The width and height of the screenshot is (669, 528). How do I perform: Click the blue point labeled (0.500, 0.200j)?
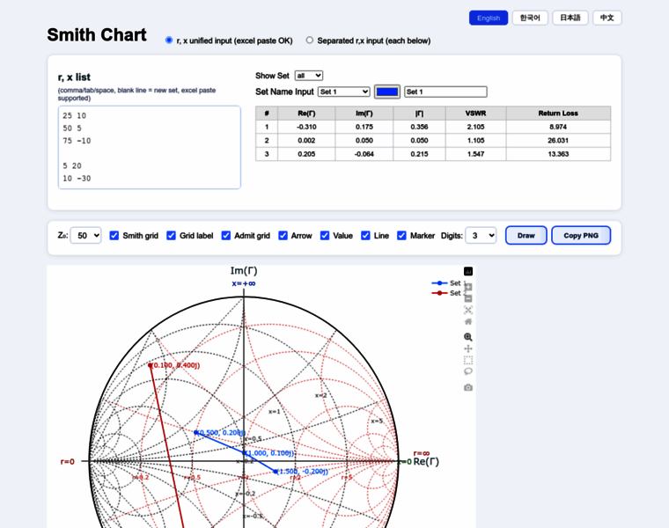195,432
